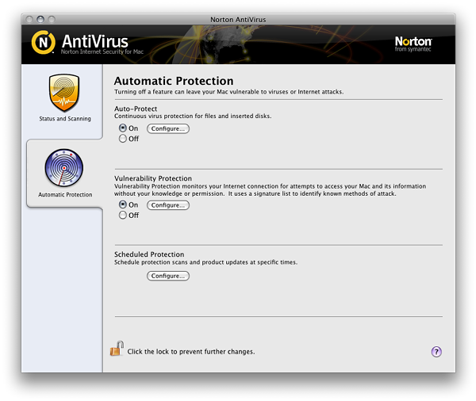The height and width of the screenshot is (401, 476).
Task: Turn Auto-Protect On
Action: point(123,128)
